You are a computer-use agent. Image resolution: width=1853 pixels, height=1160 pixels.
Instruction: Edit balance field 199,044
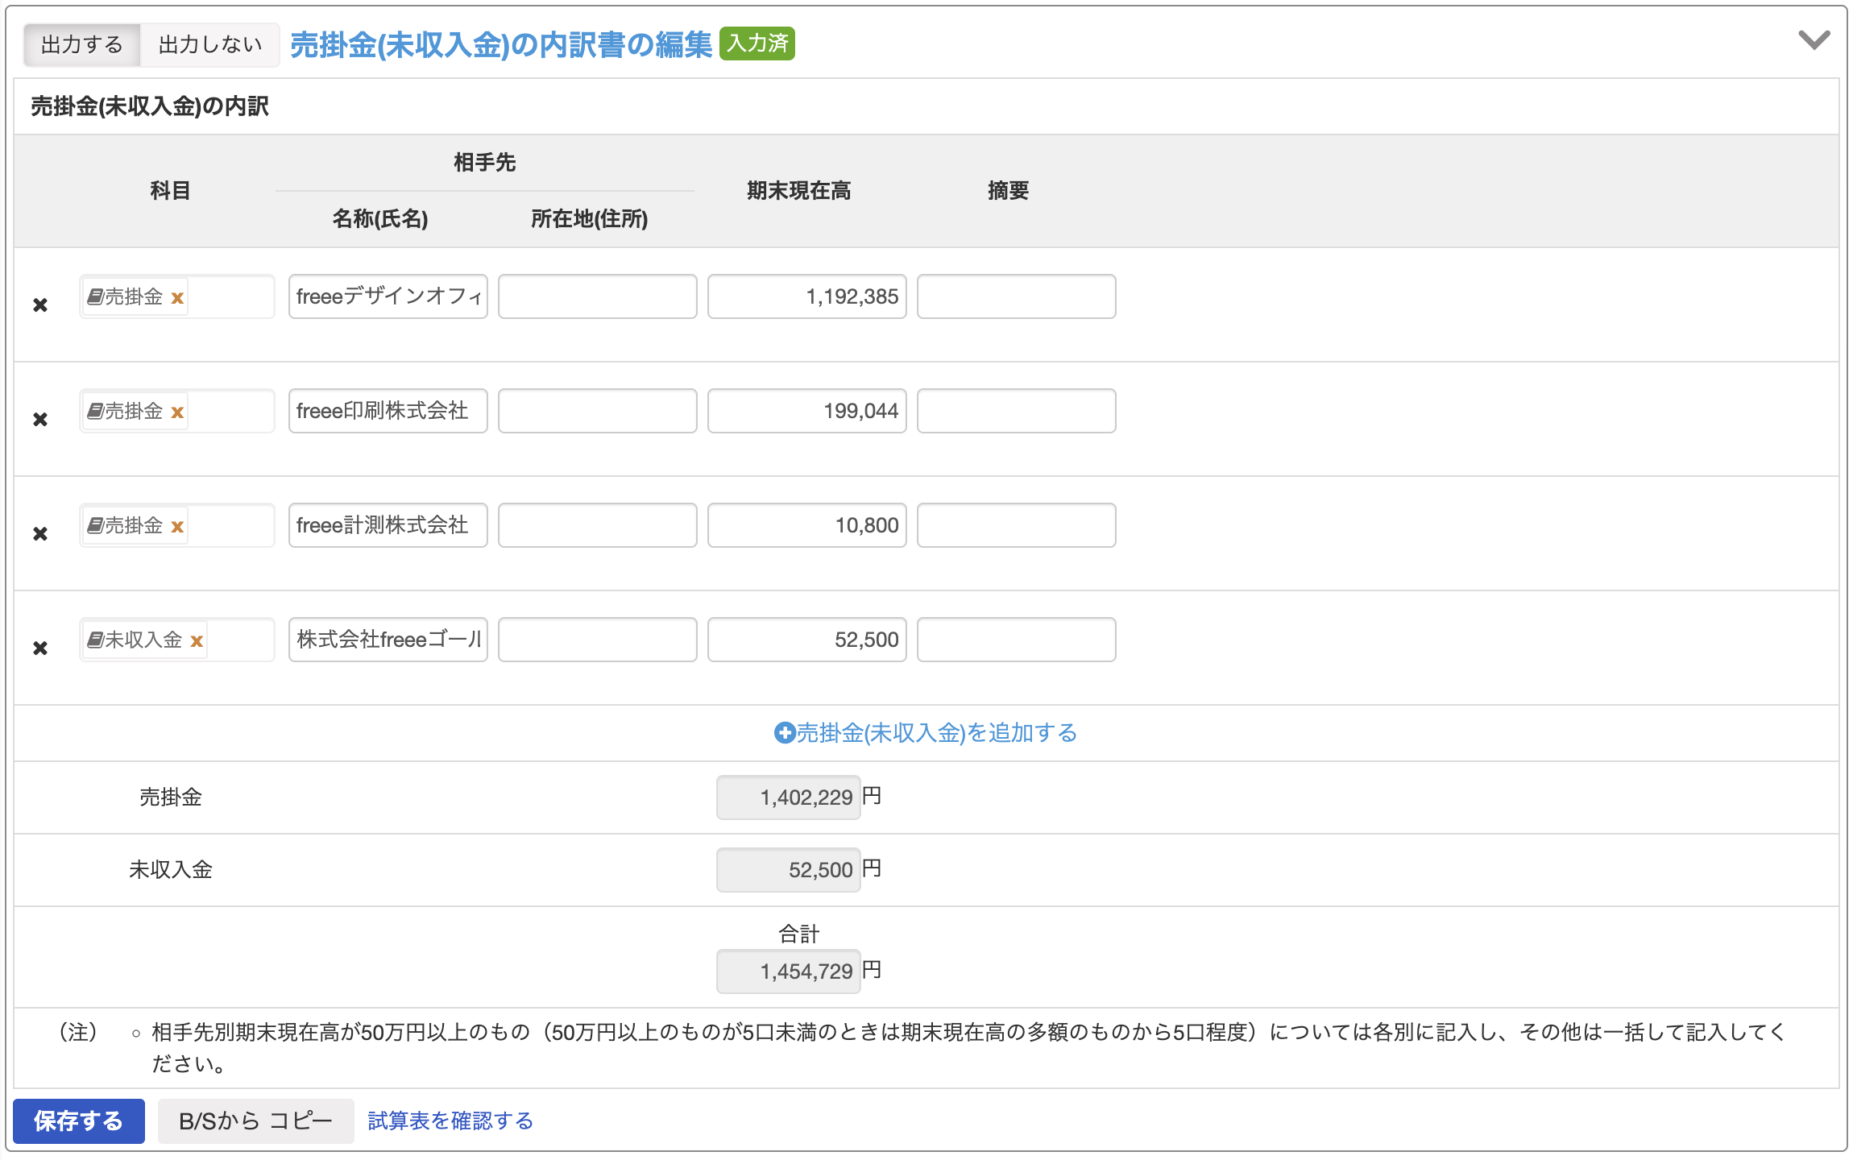click(x=807, y=411)
